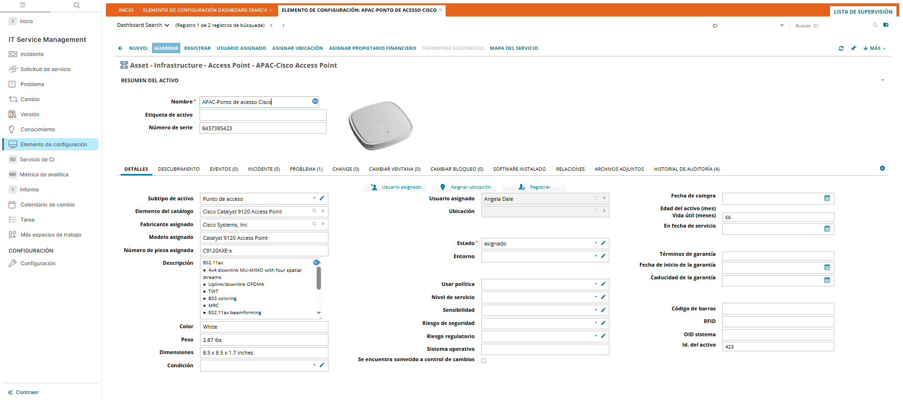
Task: Open the Fecha de compra calendar picker
Action: 827,198
